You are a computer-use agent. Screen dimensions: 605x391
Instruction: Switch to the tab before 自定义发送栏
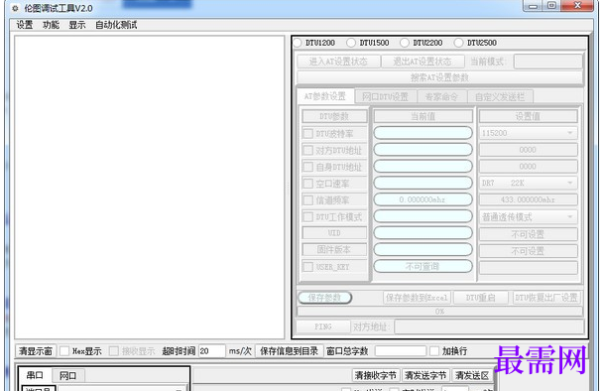click(441, 96)
